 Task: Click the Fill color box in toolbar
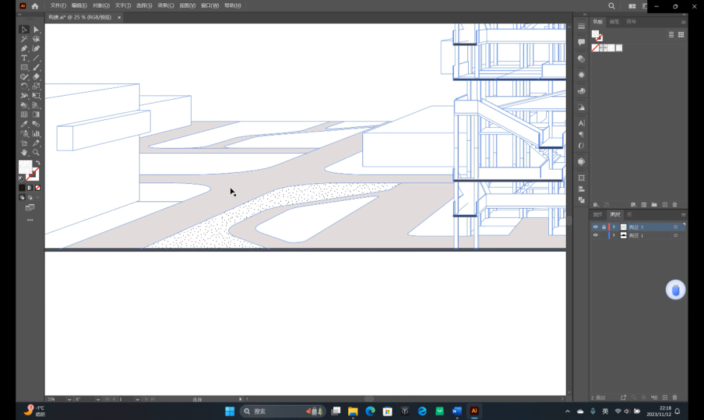[x=25, y=167]
